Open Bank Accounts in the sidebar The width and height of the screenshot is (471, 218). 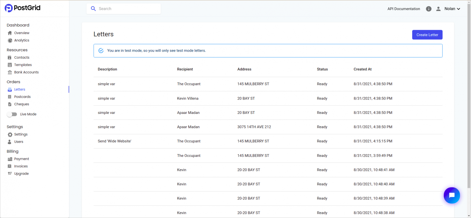pos(26,72)
